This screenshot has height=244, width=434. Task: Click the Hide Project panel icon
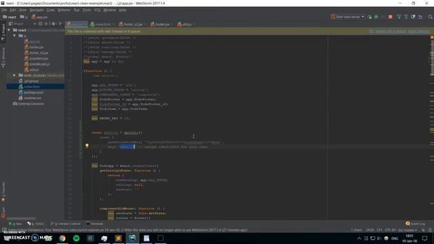tap(60, 24)
